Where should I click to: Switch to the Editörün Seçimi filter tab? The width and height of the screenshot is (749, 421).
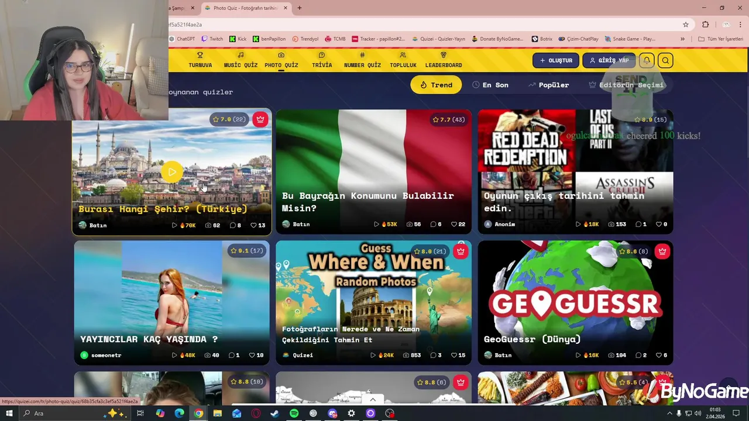(626, 85)
